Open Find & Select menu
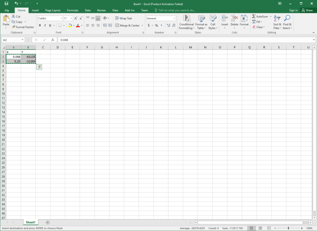The width and height of the screenshot is (317, 231). pyautogui.click(x=287, y=22)
